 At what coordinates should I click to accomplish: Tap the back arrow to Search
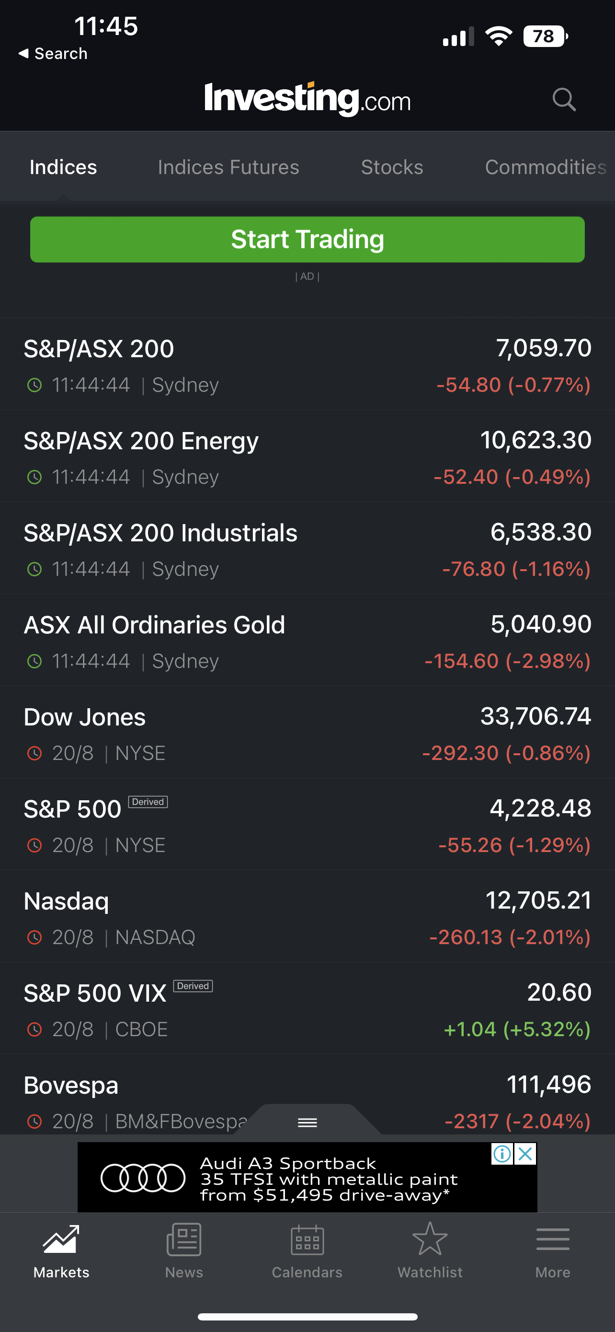click(53, 53)
